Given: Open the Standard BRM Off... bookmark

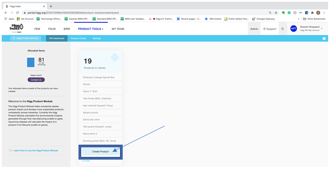Looking at the screenshot, I should click(105, 19).
